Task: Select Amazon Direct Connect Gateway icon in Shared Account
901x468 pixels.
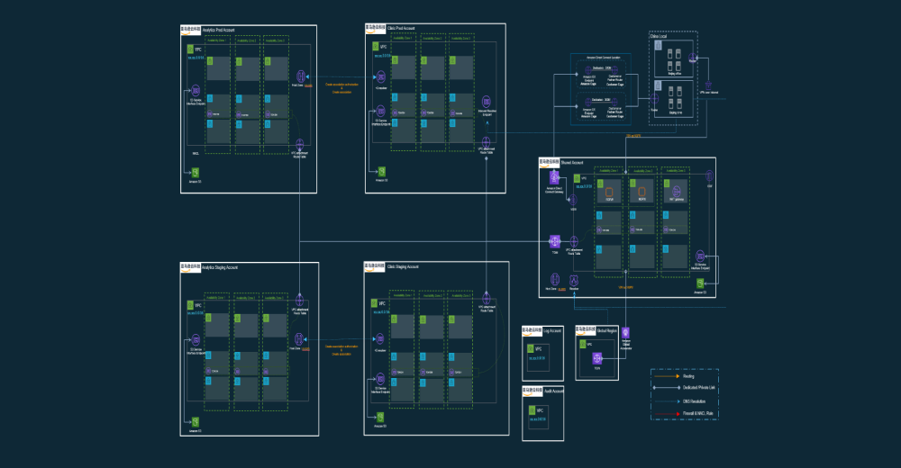Action: (554, 177)
